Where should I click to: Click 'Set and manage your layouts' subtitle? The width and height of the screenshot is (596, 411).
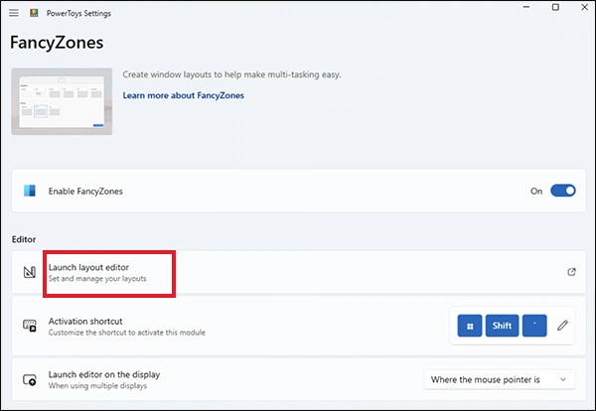(97, 278)
